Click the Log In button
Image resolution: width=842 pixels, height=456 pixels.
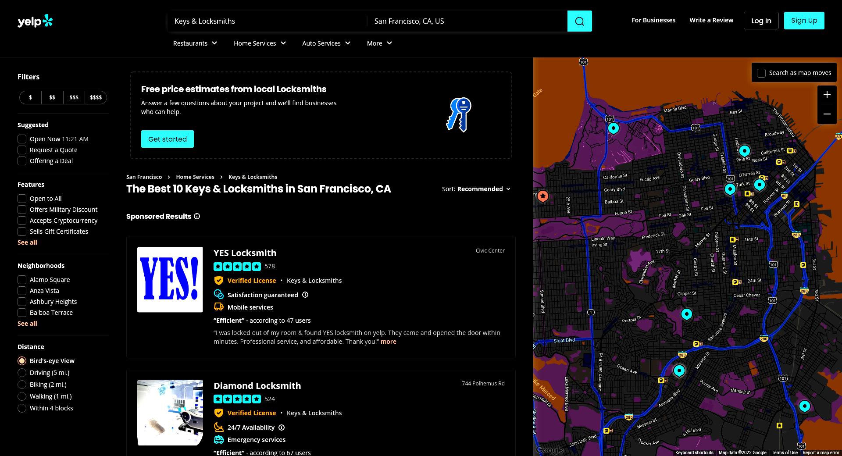click(761, 21)
